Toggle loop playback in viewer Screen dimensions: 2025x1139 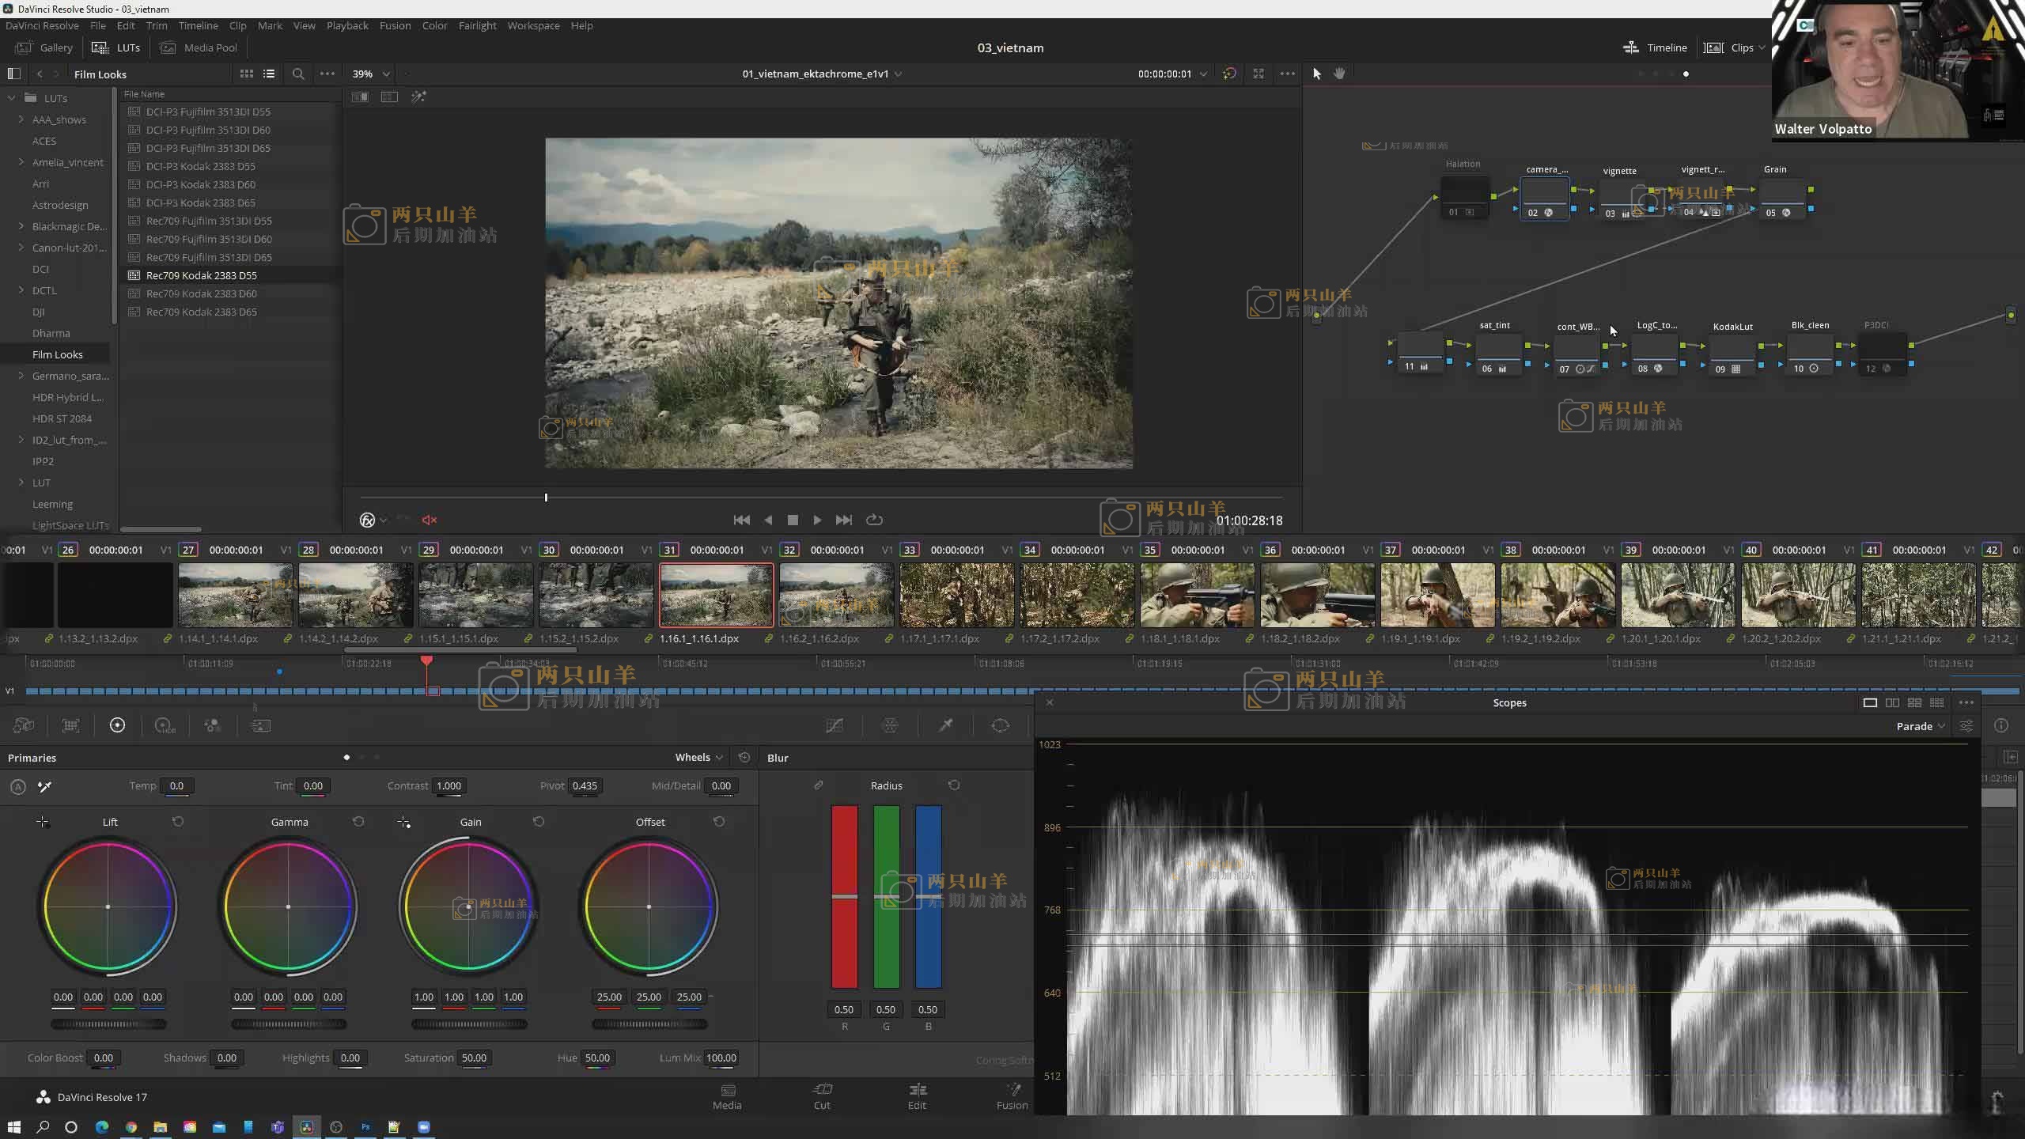874,520
